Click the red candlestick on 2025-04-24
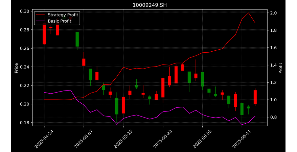 pyautogui.click(x=44, y=34)
